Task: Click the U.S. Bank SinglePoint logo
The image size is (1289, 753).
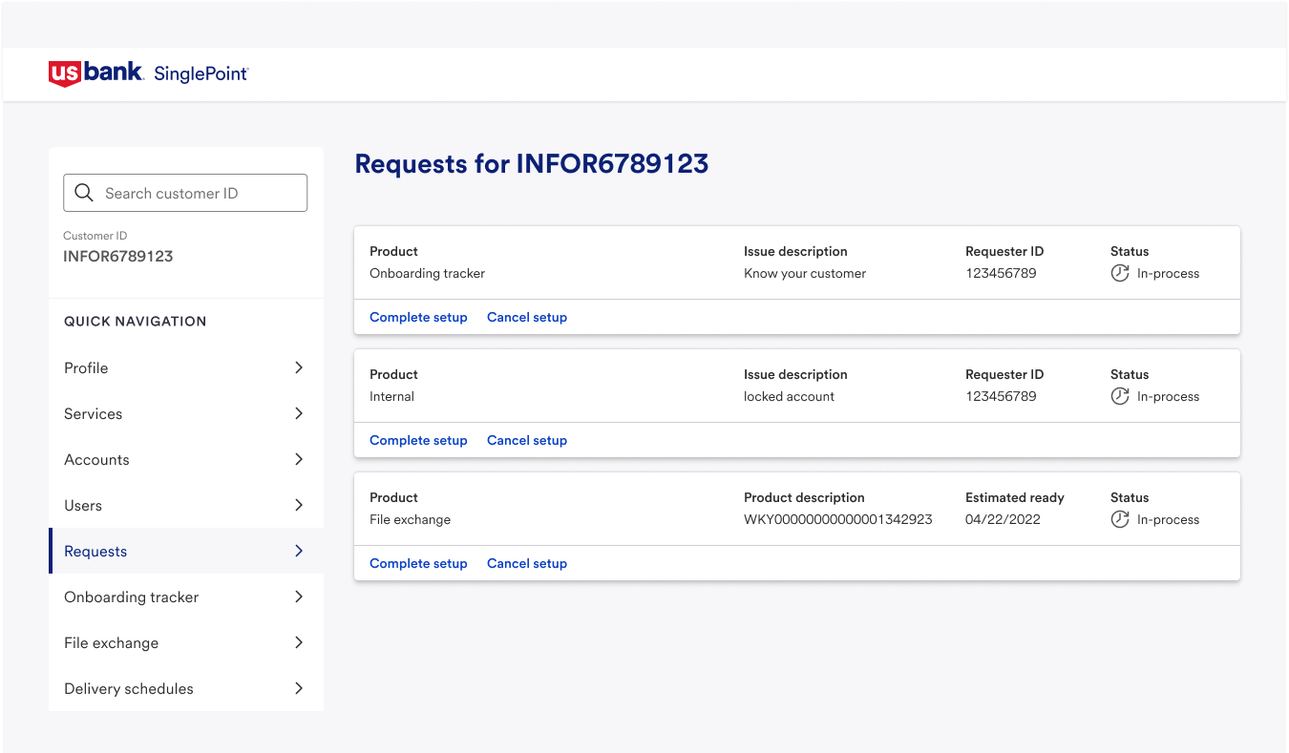Action: click(x=148, y=73)
